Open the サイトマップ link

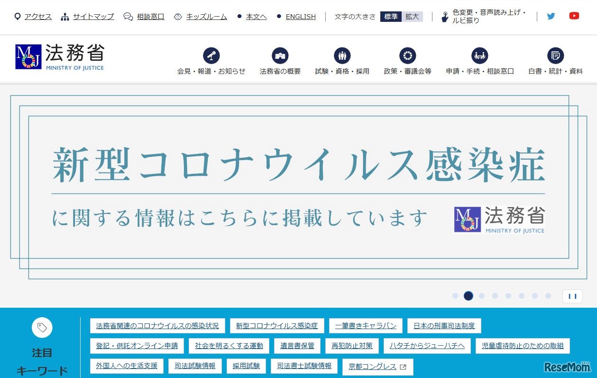pyautogui.click(x=93, y=16)
